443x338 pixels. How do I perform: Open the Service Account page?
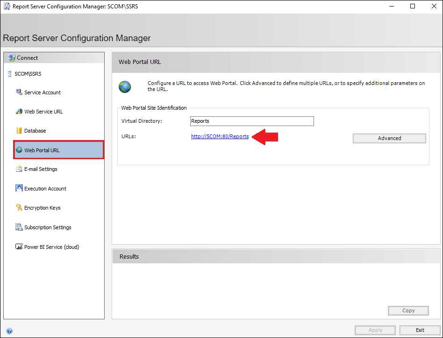43,92
